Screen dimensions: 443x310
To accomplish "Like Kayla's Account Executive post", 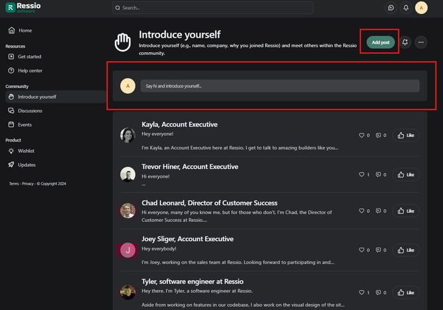I will click(406, 136).
